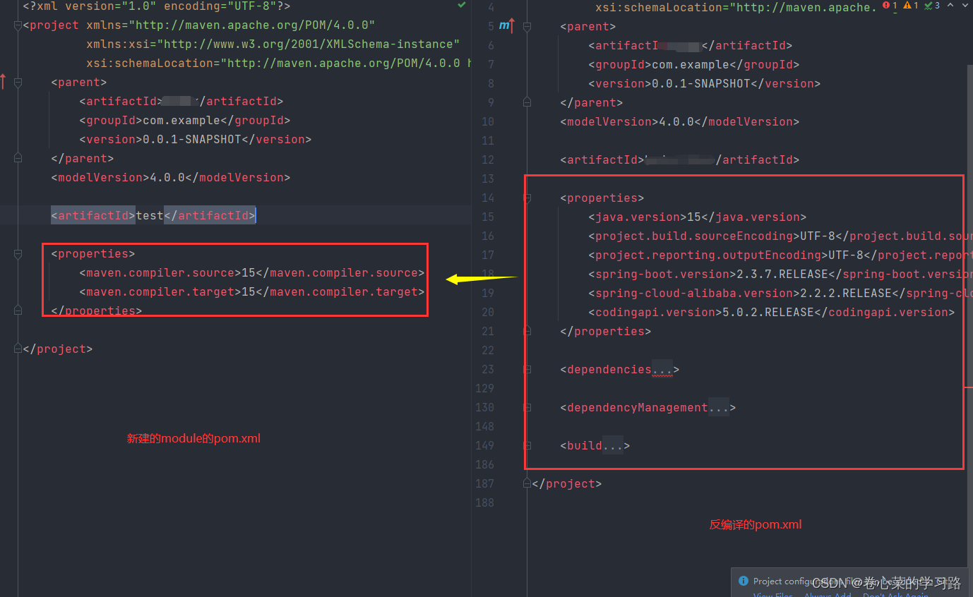Click line number 130 in right gutter

point(484,407)
